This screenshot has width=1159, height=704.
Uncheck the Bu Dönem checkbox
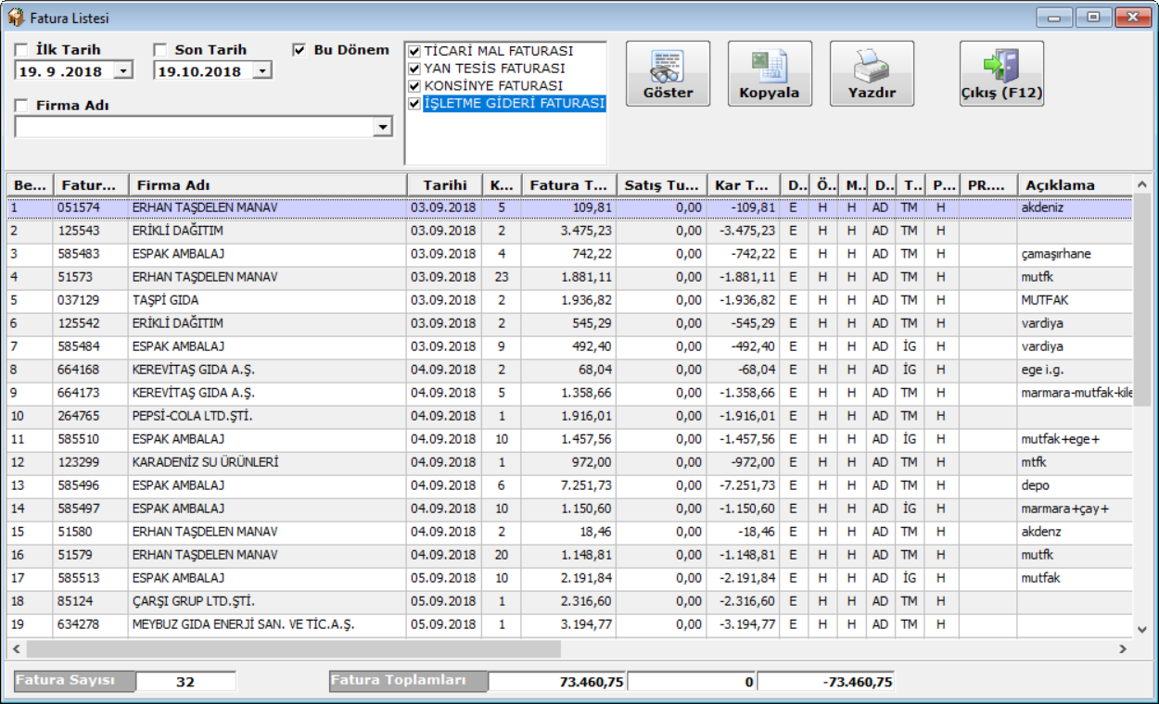[x=299, y=50]
